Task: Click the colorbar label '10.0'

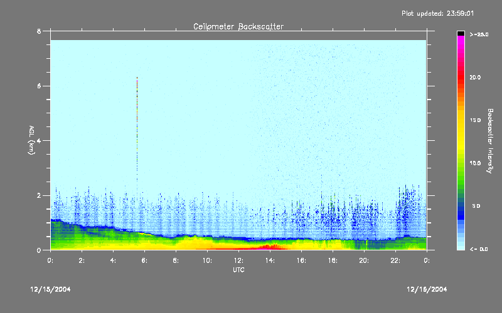Action: (x=475, y=163)
